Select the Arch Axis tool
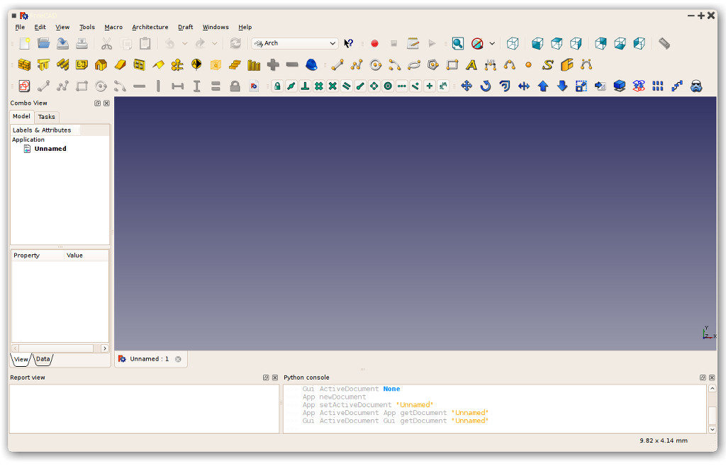This screenshot has height=466, width=726. 177,65
